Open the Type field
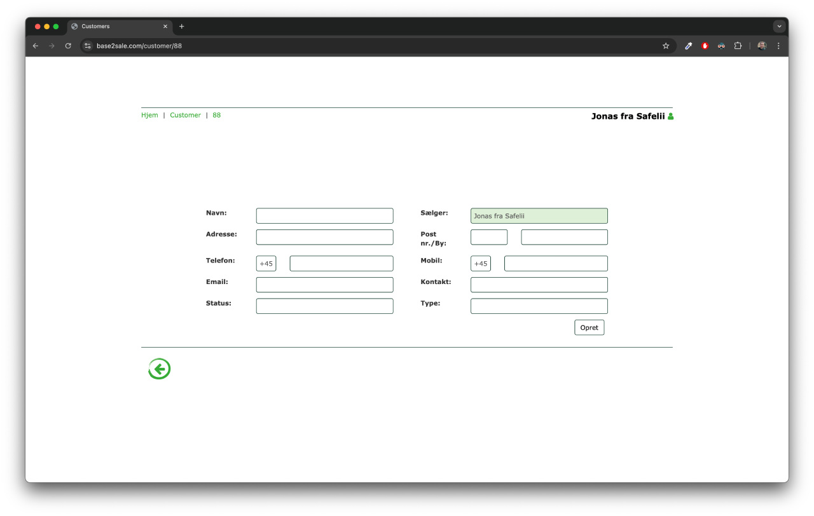 tap(539, 306)
